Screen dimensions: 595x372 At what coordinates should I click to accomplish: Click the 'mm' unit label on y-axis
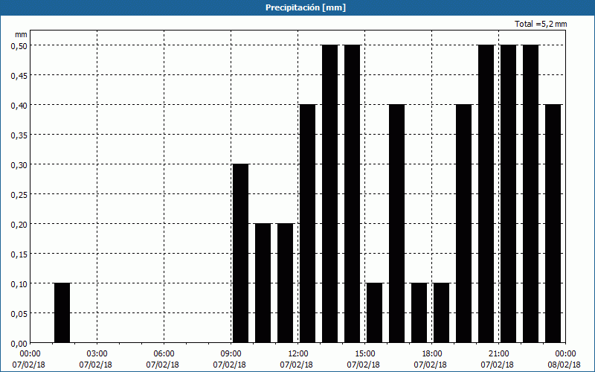21,34
